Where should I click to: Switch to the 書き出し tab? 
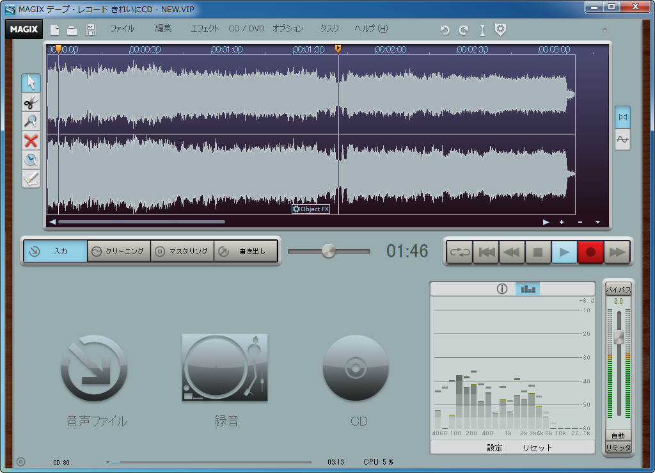[x=246, y=251]
